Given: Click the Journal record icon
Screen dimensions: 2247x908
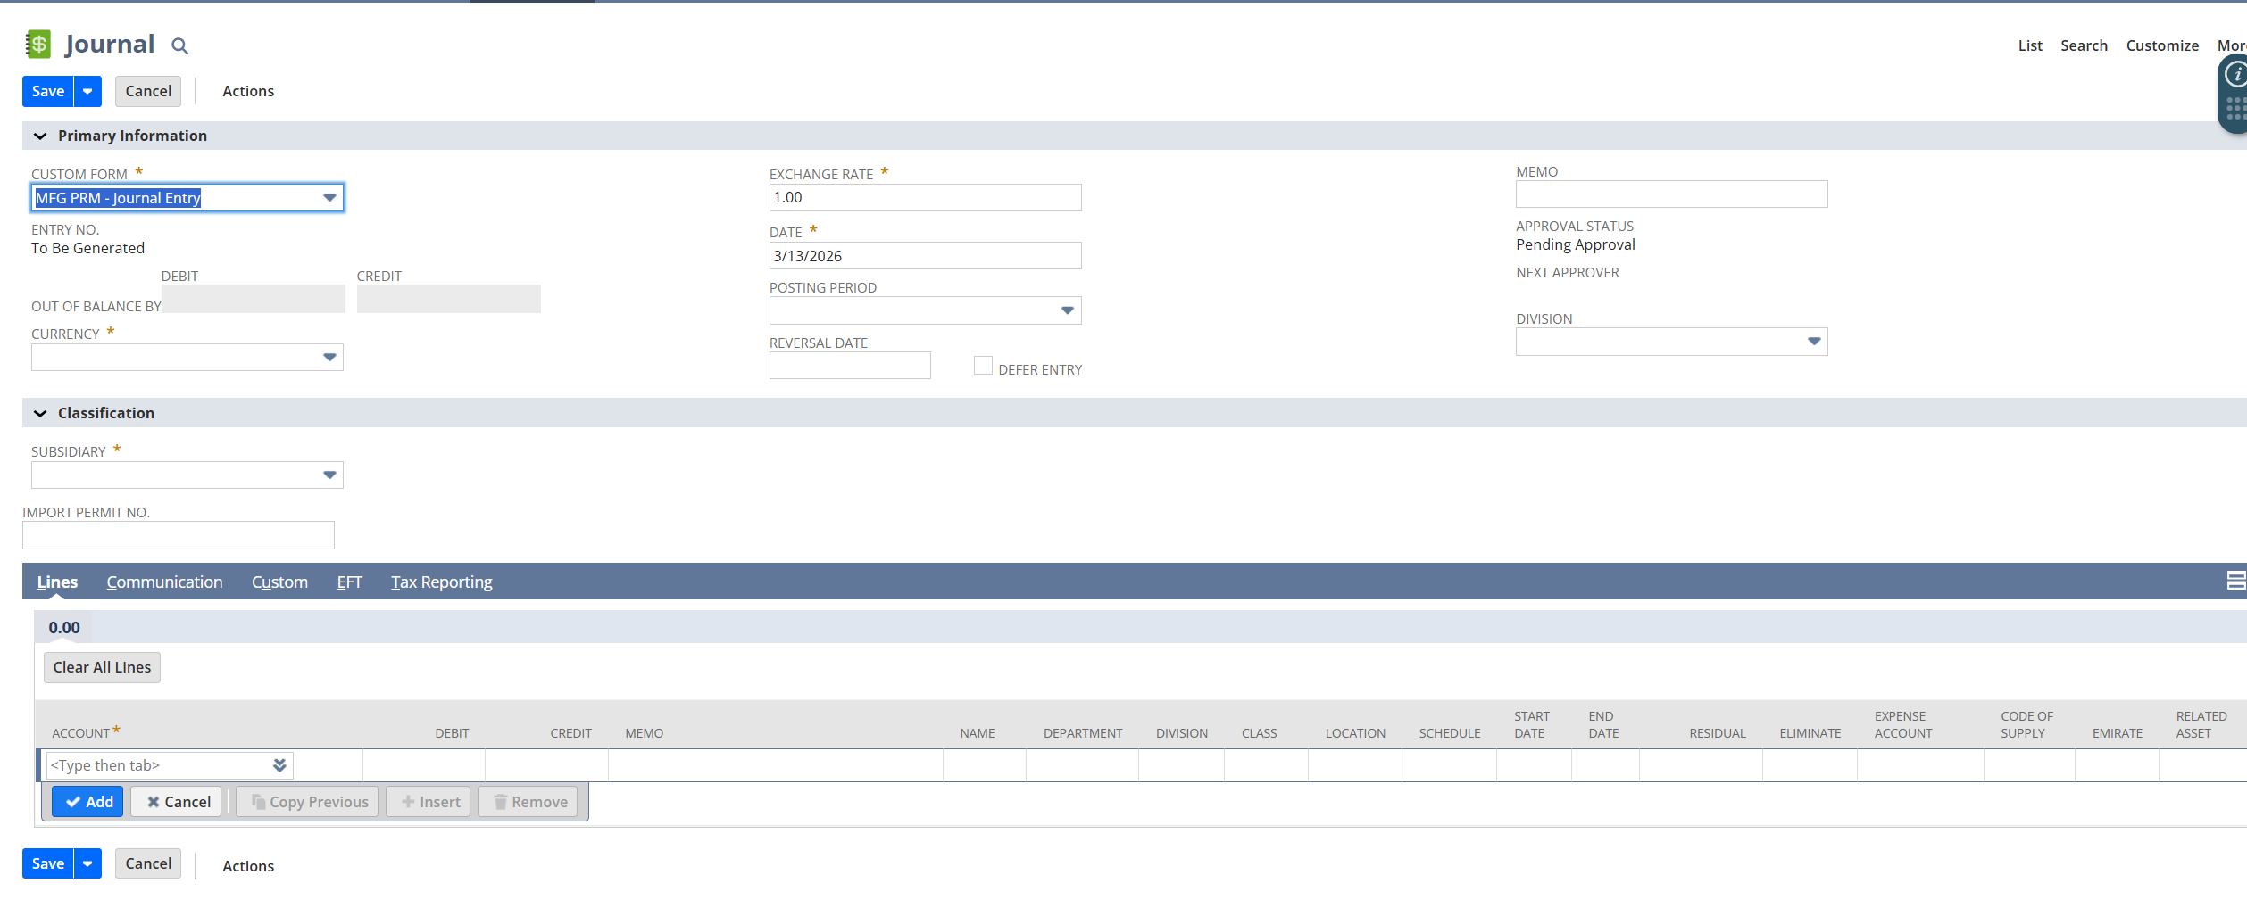Looking at the screenshot, I should click(37, 44).
